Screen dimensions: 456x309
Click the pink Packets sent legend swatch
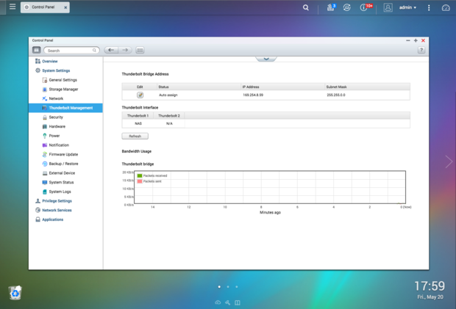pos(140,181)
